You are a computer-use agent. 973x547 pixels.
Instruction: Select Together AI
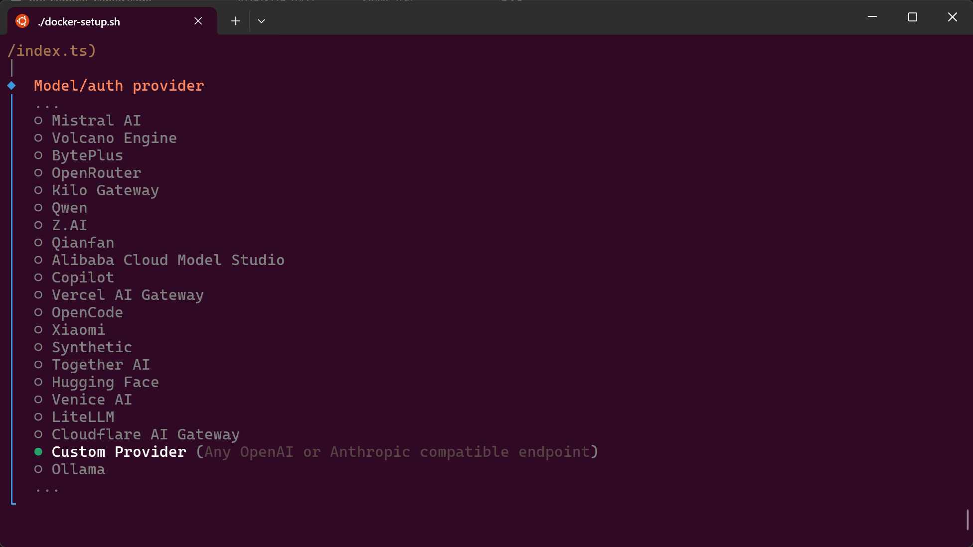coord(92,365)
